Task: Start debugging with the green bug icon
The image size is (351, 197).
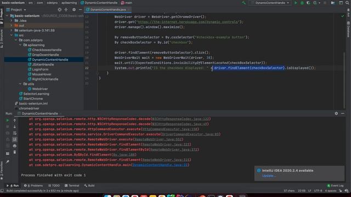Action: point(302,3)
